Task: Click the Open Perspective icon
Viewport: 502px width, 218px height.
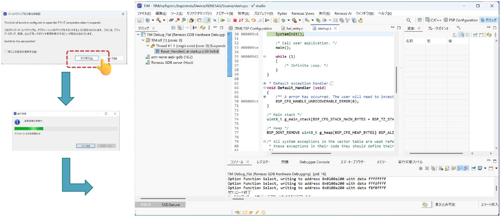Action: 419,20
